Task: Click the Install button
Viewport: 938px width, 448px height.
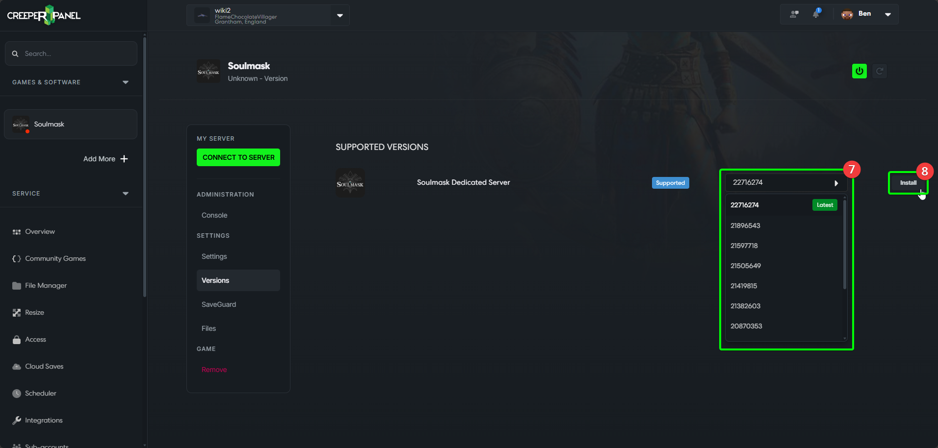Action: point(908,182)
